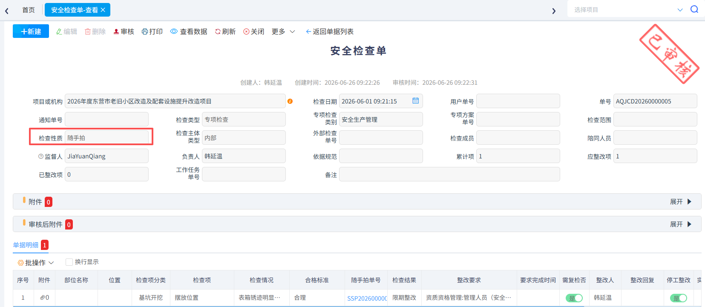The height and width of the screenshot is (307, 705).
Task: Toggle the 需复检否 switch in row 1
Action: click(x=574, y=298)
